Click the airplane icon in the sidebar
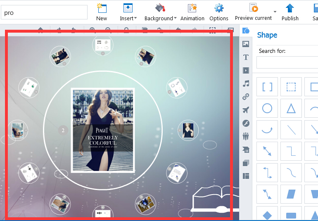This screenshot has height=221, width=318. pos(246,110)
